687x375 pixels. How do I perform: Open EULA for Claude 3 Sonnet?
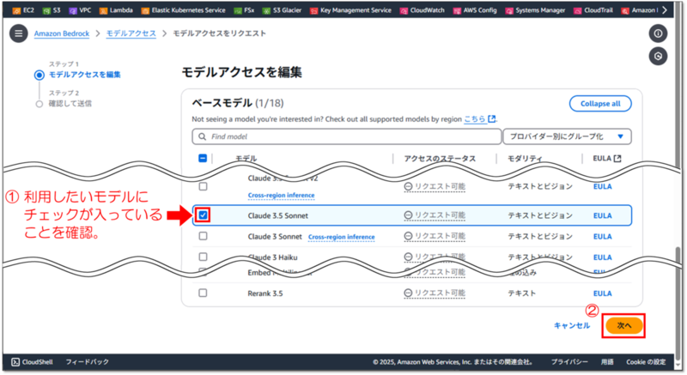[x=603, y=237]
